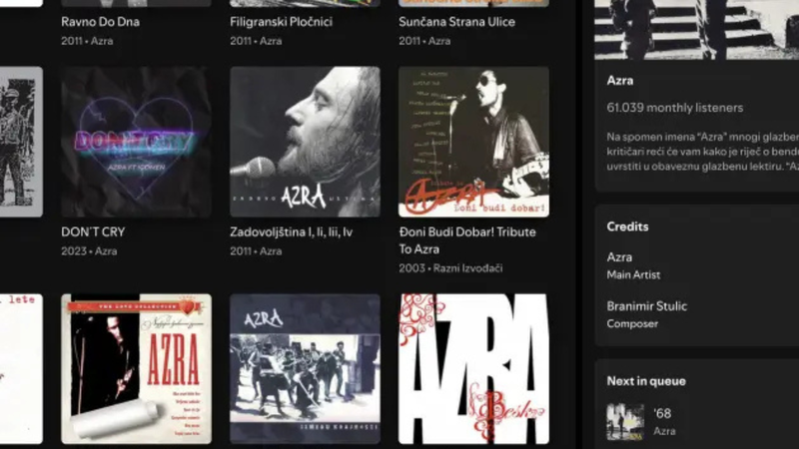Click the Credits heading
Image resolution: width=799 pixels, height=449 pixels.
[627, 226]
